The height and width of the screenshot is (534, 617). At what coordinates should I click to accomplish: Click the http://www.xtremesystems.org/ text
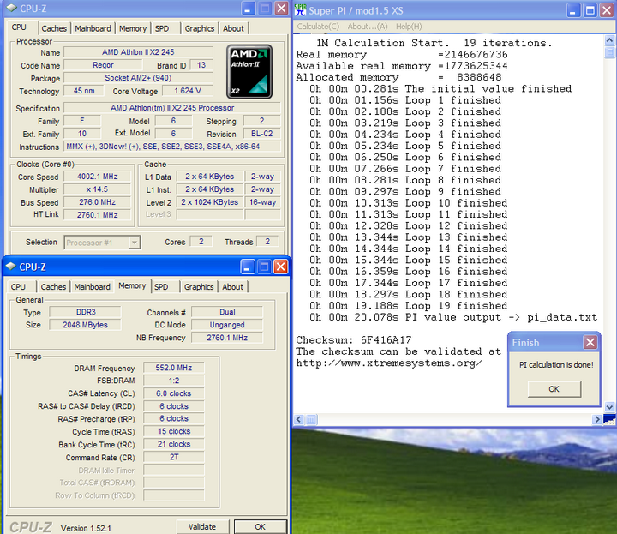coord(389,363)
